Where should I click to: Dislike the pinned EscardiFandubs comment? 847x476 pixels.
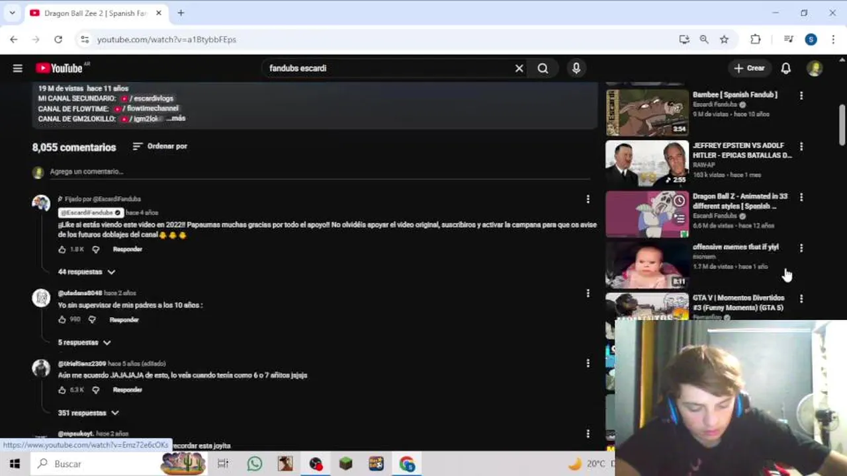click(x=96, y=249)
